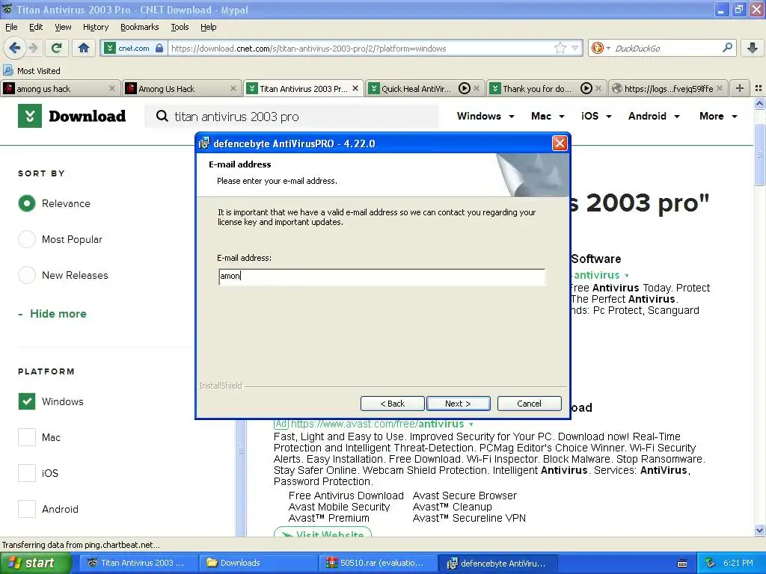Click the E-mail address input field

[382, 277]
